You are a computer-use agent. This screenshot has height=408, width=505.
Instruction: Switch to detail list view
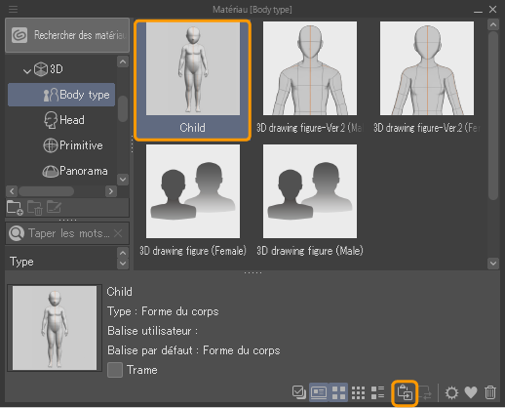click(x=377, y=392)
